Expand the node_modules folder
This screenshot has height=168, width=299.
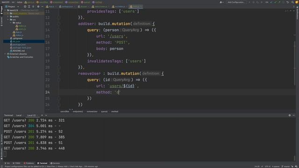(8, 14)
